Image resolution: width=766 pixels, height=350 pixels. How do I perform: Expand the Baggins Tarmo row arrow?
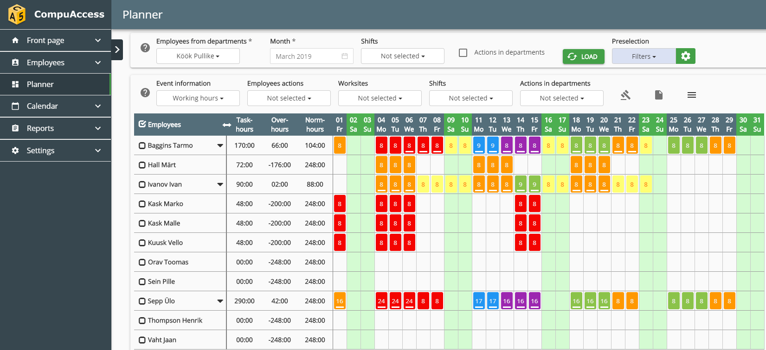tap(220, 145)
